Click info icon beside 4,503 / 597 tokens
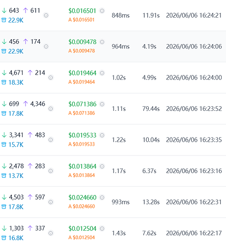226x245 pixels. tap(51, 202)
